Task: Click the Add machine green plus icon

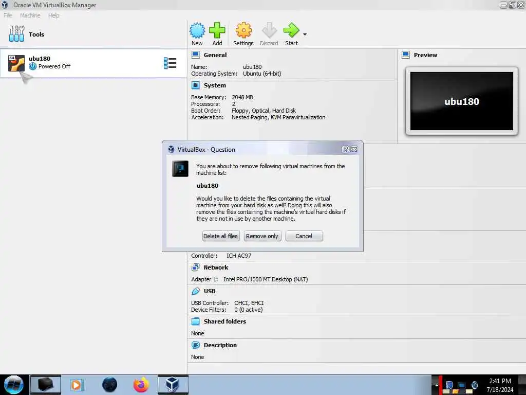Action: coord(217,30)
